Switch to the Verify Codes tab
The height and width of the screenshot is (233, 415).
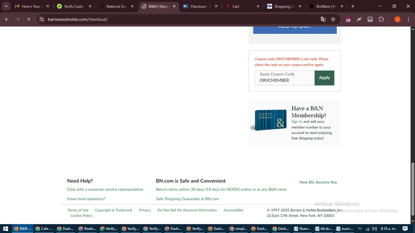71,6
